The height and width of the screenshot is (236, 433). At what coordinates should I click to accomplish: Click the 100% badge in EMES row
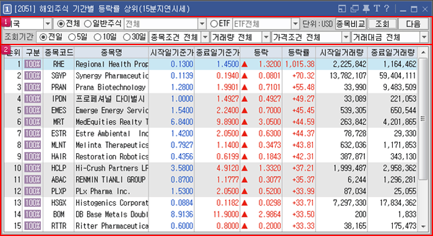(x=32, y=111)
